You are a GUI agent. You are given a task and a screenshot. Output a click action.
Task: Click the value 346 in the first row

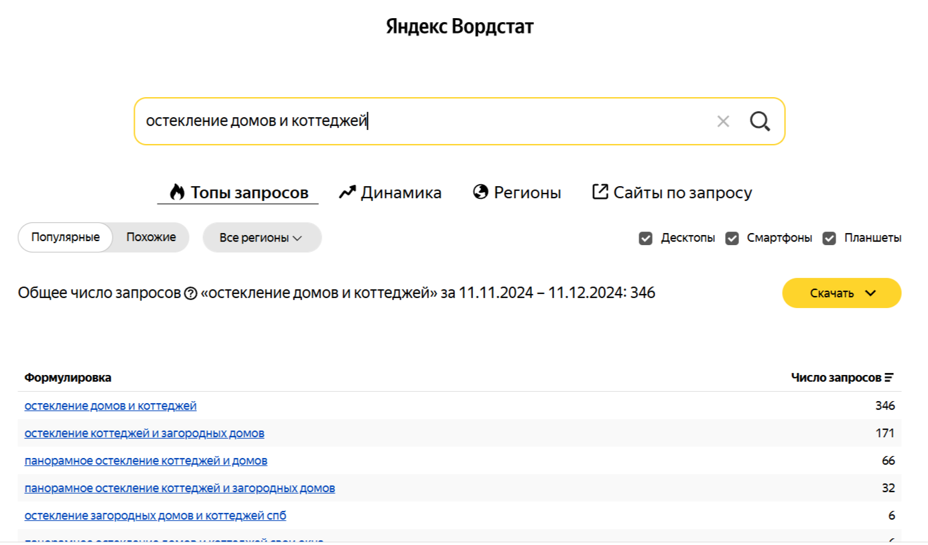pos(885,406)
